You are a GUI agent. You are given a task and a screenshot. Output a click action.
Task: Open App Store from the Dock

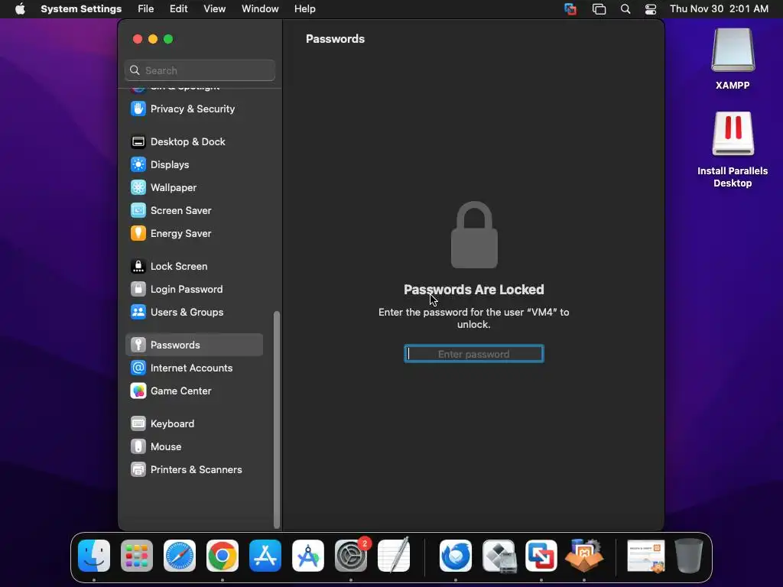[x=265, y=556]
